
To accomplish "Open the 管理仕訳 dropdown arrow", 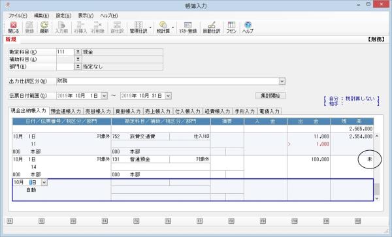I will [x=150, y=27].
